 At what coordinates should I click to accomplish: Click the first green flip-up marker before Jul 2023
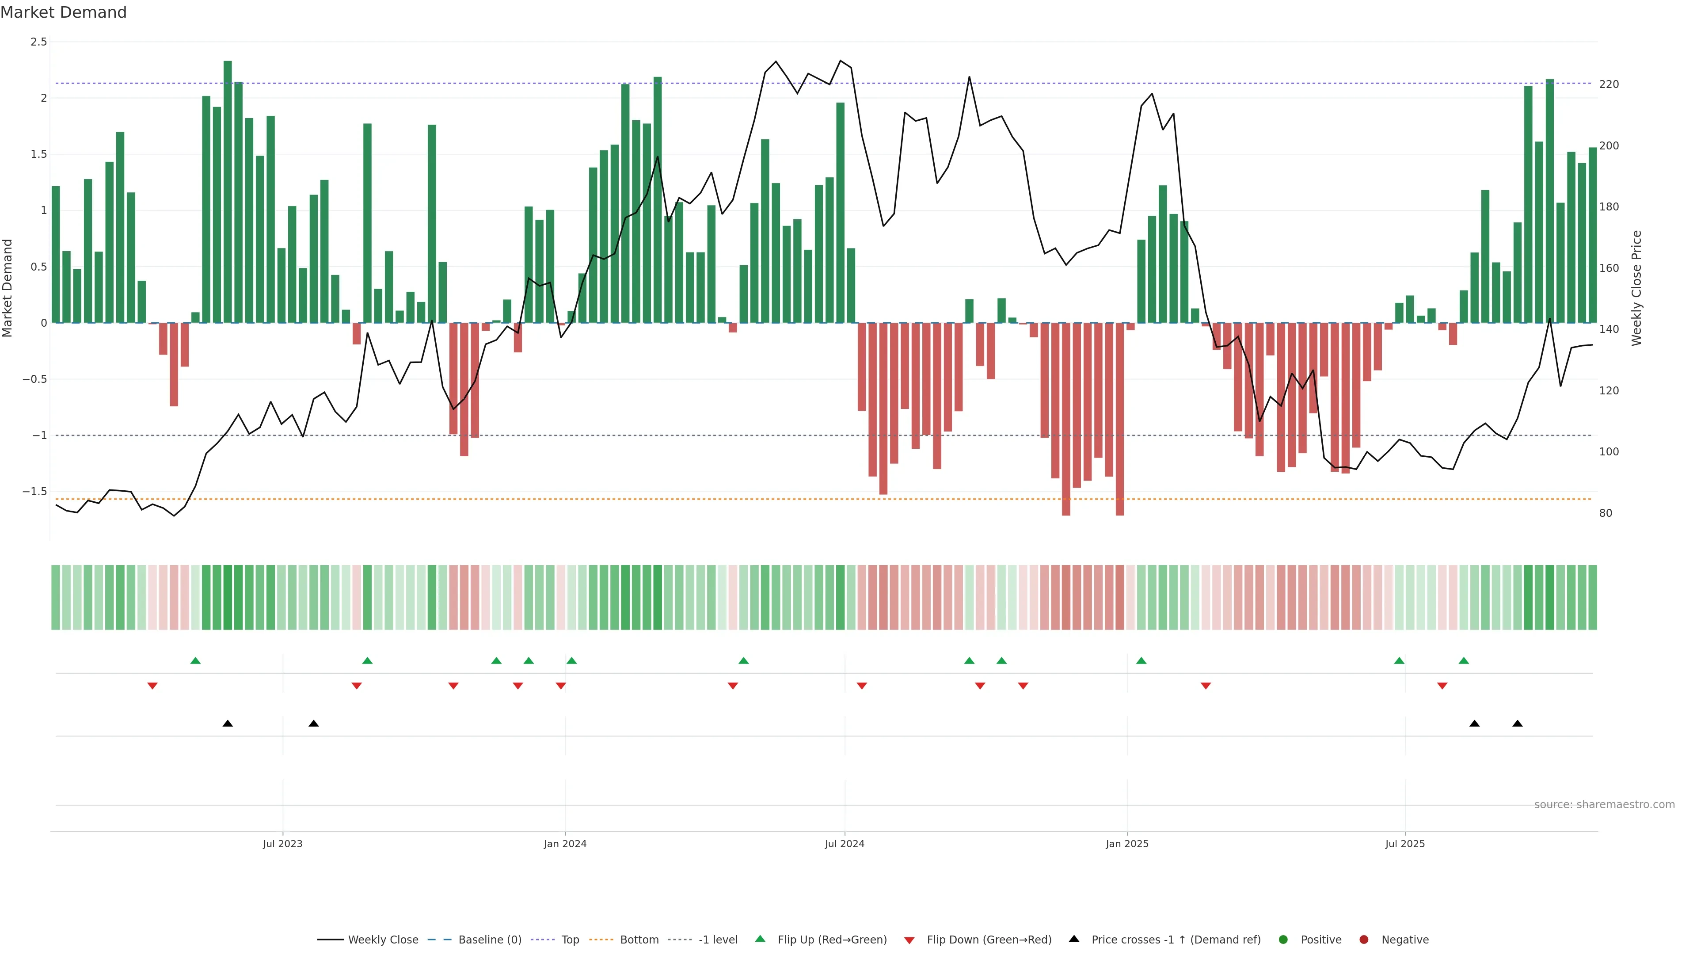pyautogui.click(x=195, y=661)
